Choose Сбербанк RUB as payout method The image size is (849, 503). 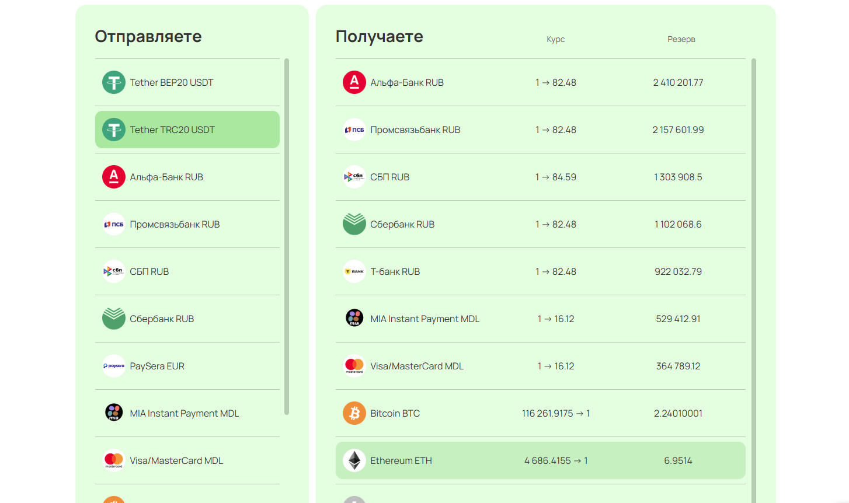click(540, 224)
